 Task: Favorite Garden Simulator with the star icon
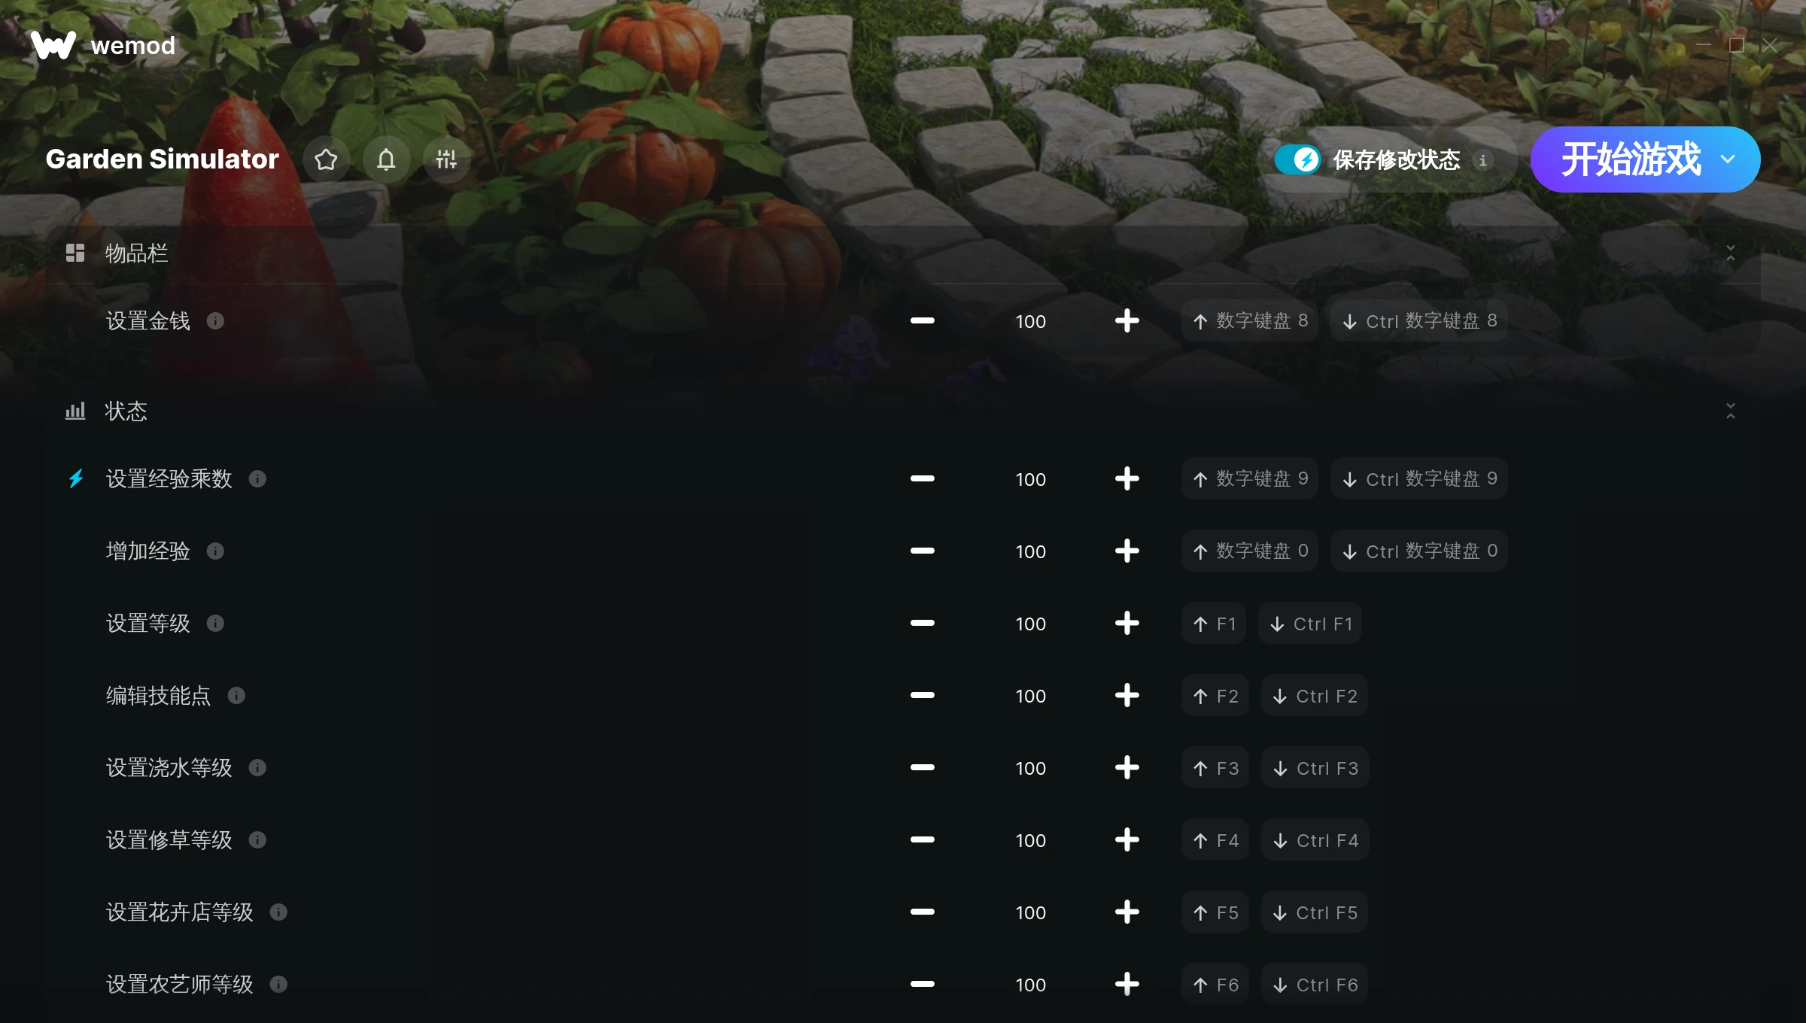point(326,159)
